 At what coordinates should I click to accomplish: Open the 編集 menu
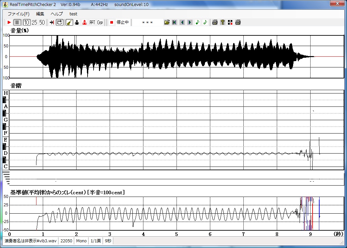coord(40,14)
